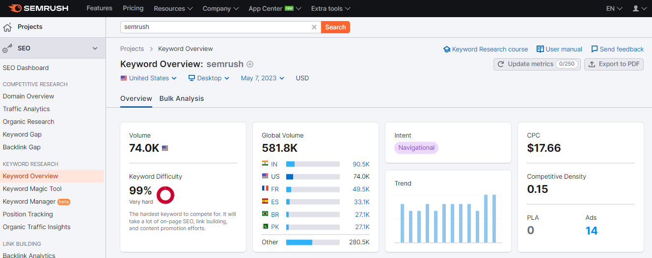Image resolution: width=652 pixels, height=258 pixels.
Task: Click the 33.1K Spain volume link
Action: [x=361, y=202]
